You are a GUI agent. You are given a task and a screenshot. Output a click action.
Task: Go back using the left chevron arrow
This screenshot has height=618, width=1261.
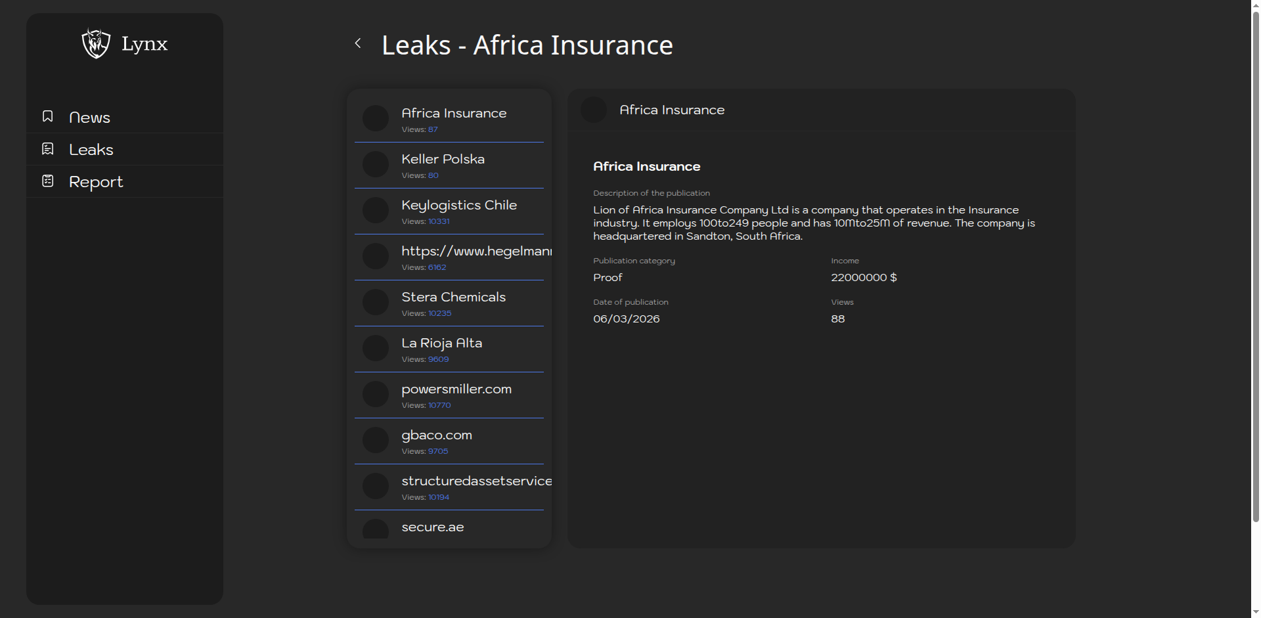click(358, 43)
